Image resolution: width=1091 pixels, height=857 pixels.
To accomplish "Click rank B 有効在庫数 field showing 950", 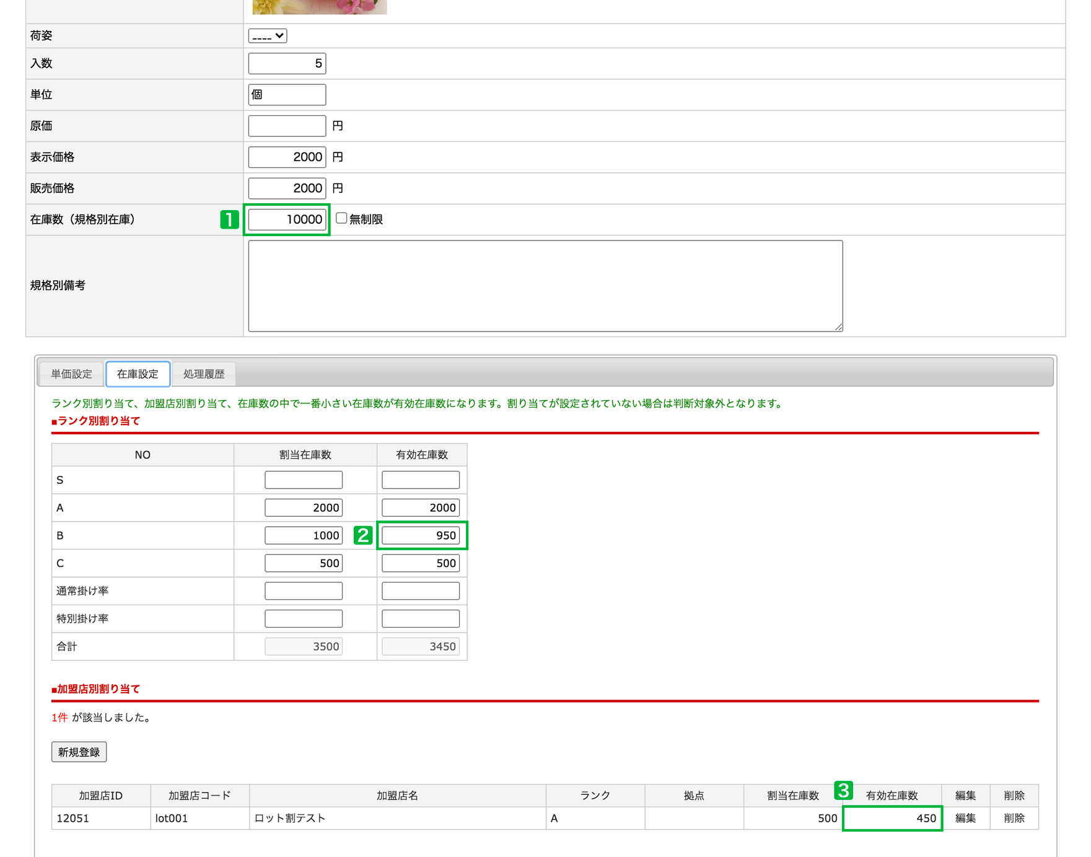I will tap(421, 535).
